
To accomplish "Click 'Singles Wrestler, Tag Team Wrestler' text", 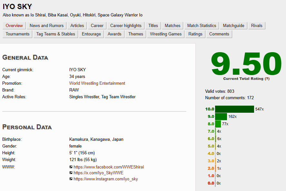I will point(102,97).
